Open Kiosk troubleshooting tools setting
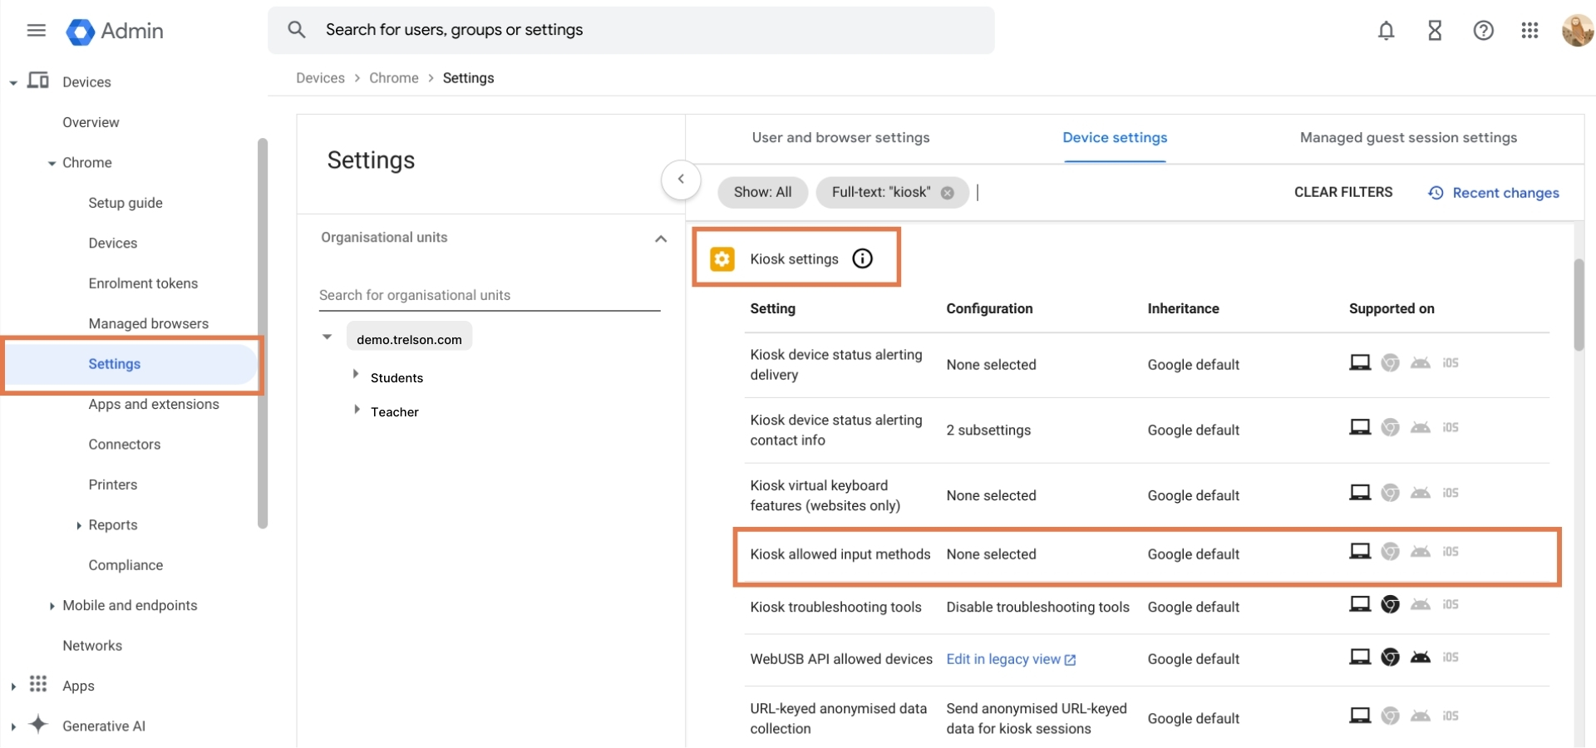 [x=835, y=608]
